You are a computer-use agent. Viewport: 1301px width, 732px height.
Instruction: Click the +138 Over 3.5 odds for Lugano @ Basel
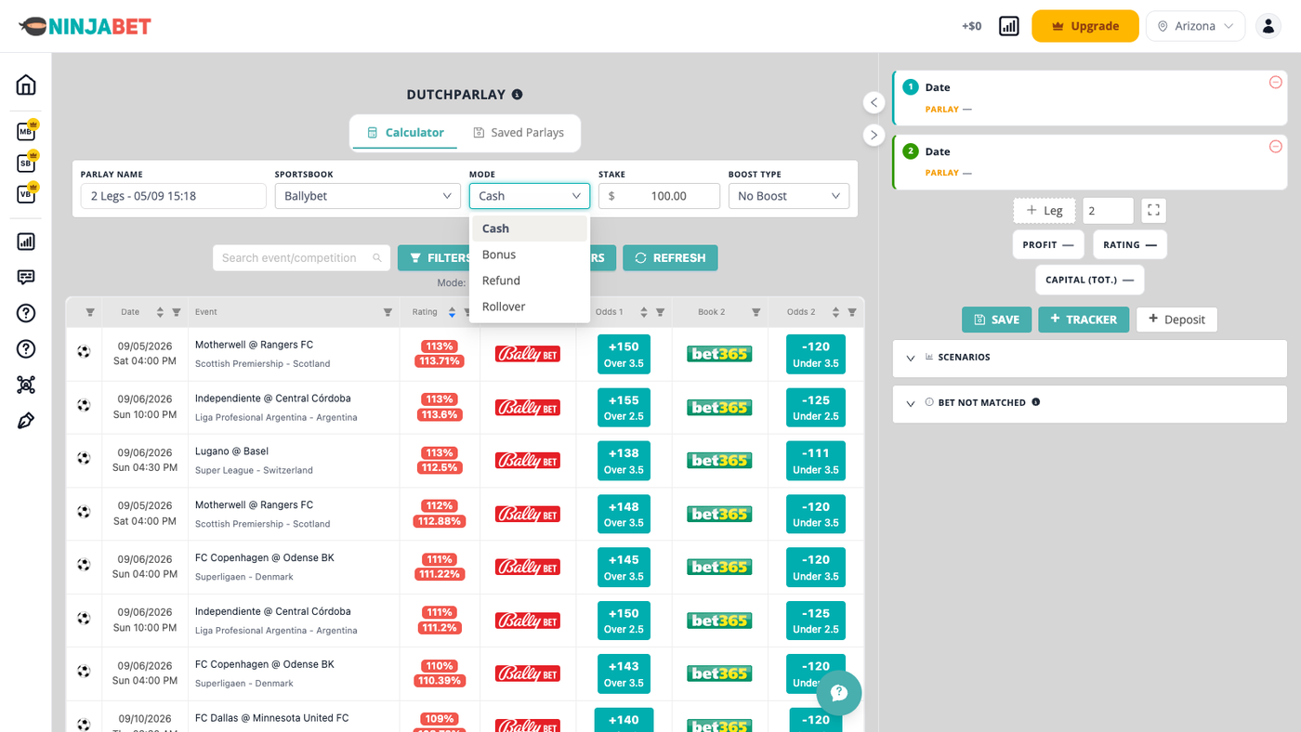coord(624,461)
